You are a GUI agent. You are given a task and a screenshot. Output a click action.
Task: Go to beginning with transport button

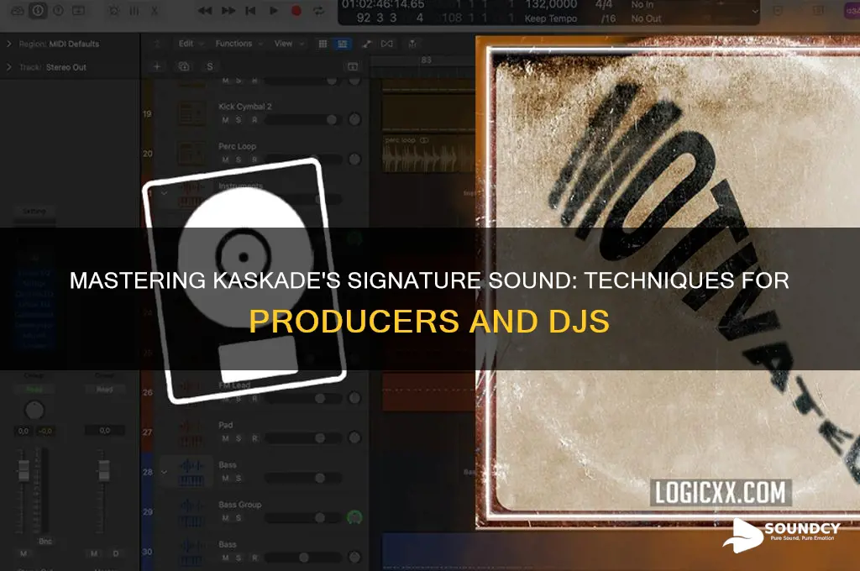coord(250,10)
